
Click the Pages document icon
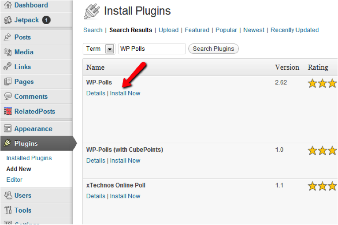(7, 82)
